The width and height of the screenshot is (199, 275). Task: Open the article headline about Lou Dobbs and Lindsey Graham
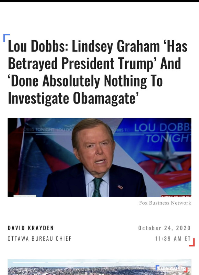[97, 72]
